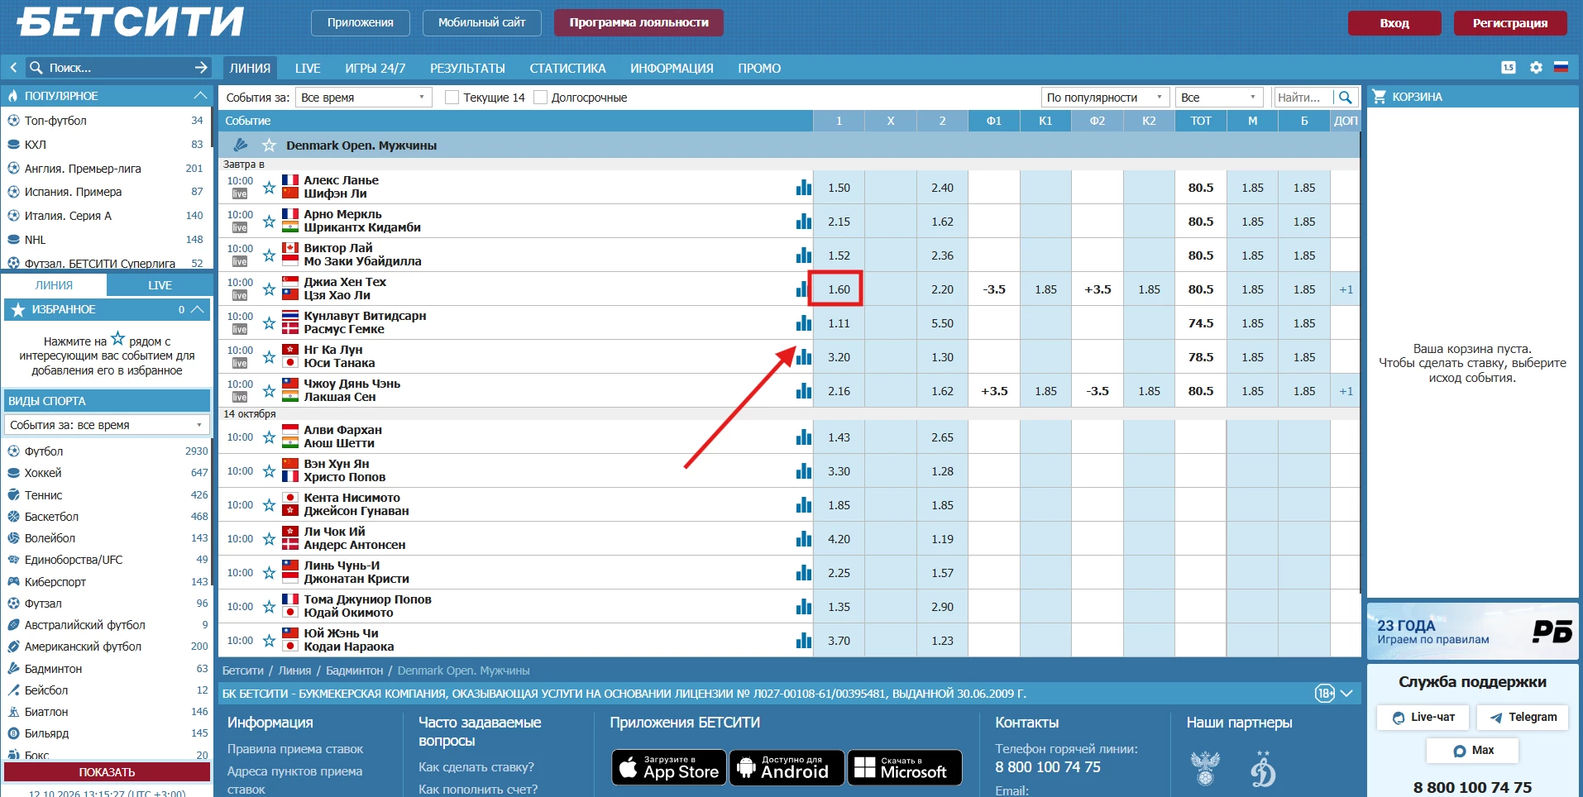Collapse sidebar with left chevron icon
The height and width of the screenshot is (797, 1583).
(13, 68)
